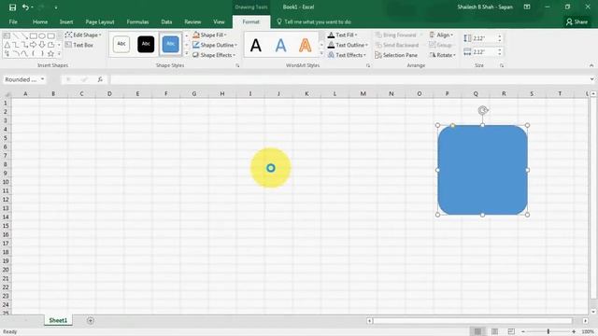Switch to the Home tab
598x336 pixels.
40,21
